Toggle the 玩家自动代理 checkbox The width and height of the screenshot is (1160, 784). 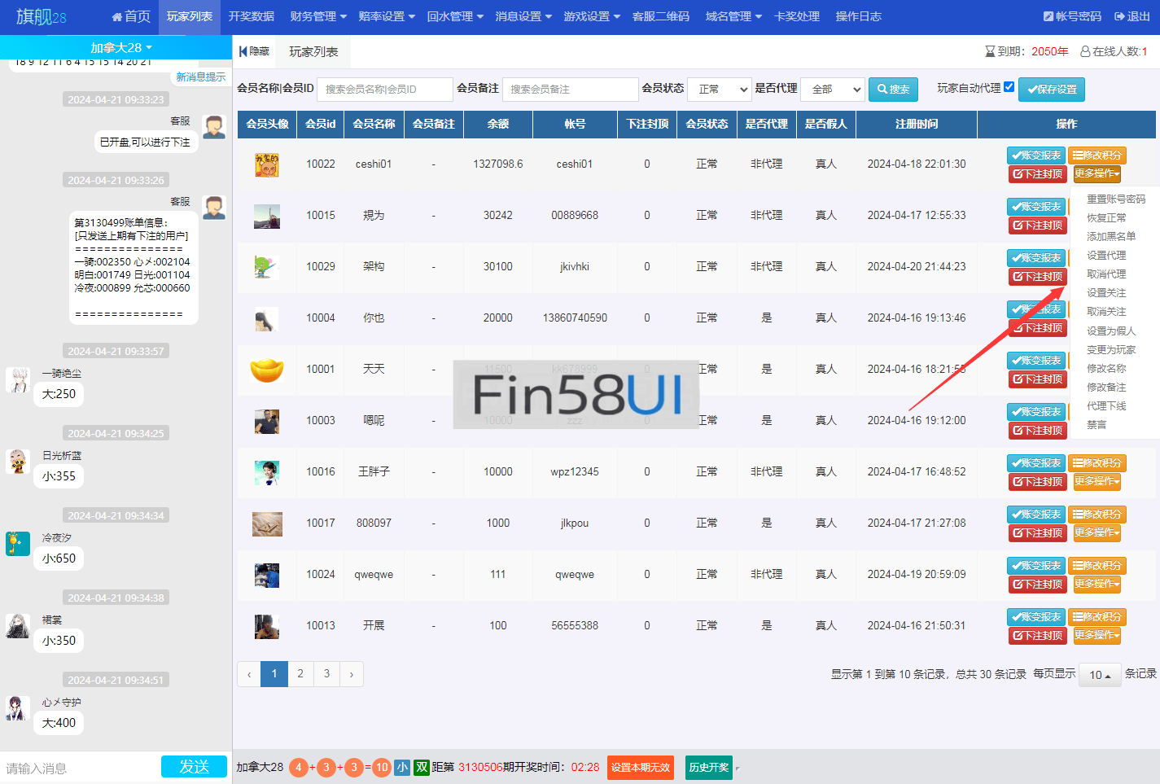point(1009,87)
